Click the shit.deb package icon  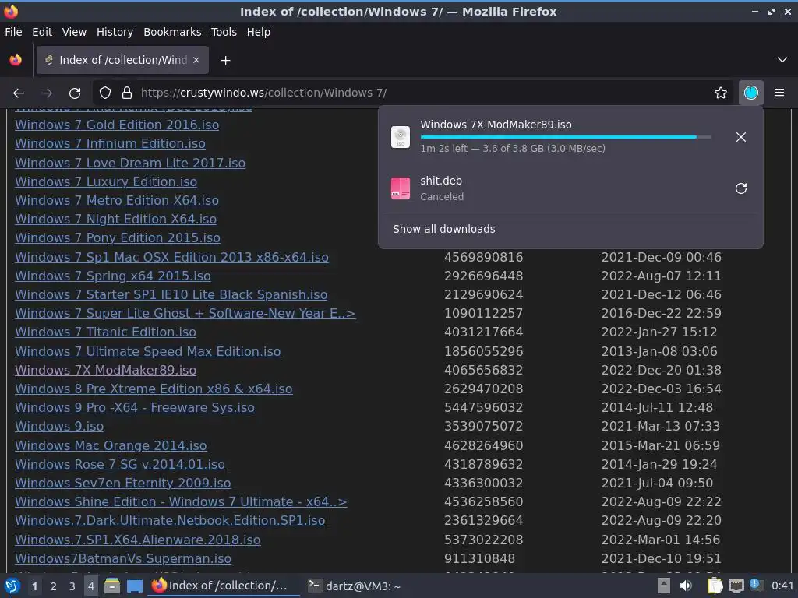click(x=401, y=188)
